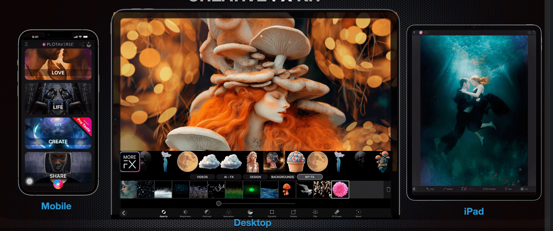Image resolution: width=553 pixels, height=231 pixels.
Task: Go back using chevron beside Opacity
Action: click(x=124, y=213)
